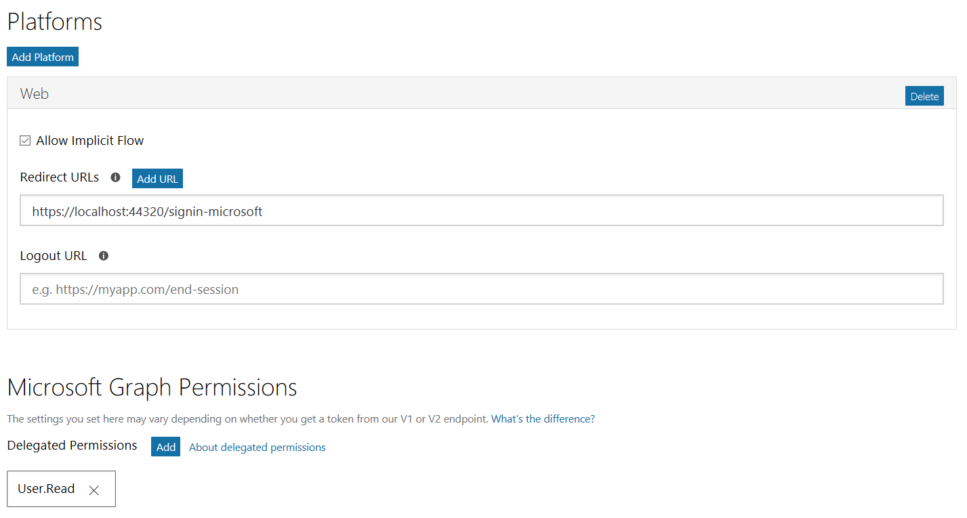The image size is (967, 518).
Task: Remove the User.Read permission with the X
Action: point(94,490)
